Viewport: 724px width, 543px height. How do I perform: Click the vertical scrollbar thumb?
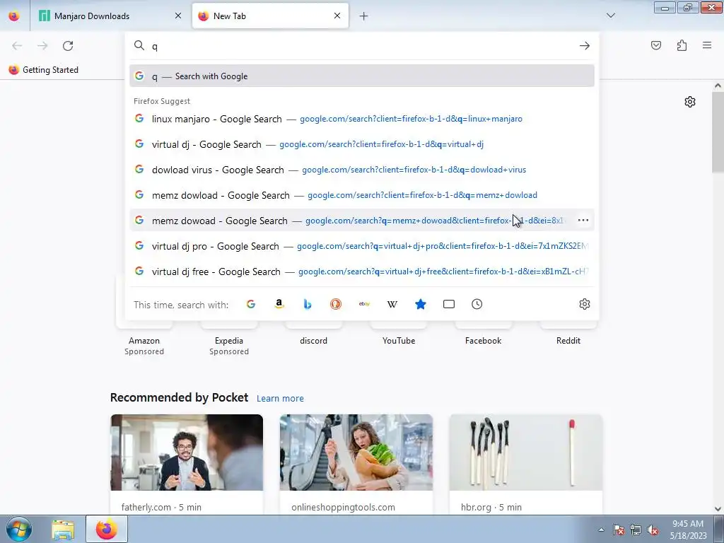718,132
